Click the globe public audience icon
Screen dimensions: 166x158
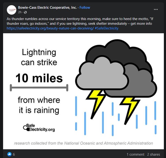26,12
